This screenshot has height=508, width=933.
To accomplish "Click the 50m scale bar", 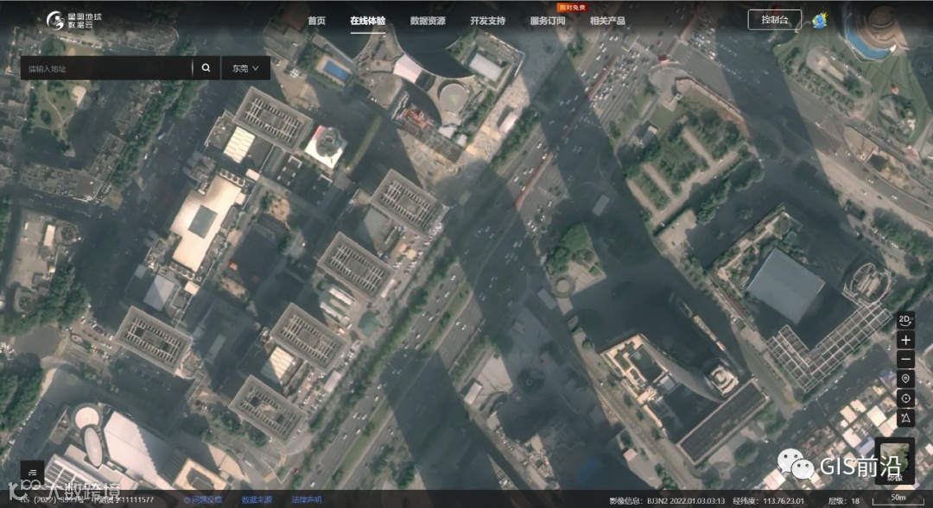I will point(898,499).
